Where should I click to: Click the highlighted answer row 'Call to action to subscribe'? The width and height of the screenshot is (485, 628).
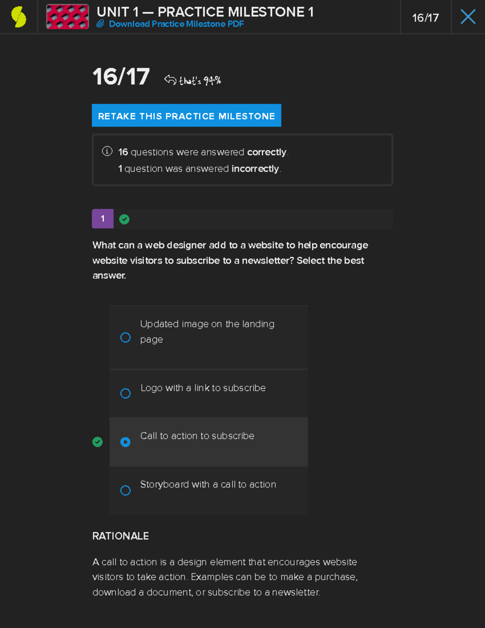click(209, 442)
